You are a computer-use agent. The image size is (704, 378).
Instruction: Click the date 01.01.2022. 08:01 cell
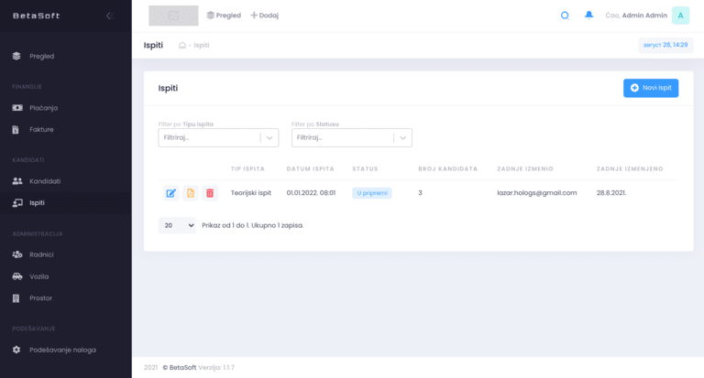311,193
